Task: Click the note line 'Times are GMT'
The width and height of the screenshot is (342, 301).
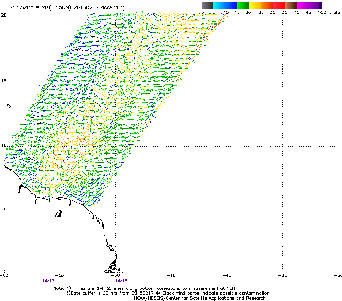Action: [x=89, y=288]
